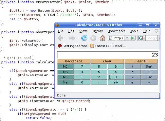
Task: Open the Help menu
Action: click(x=147, y=31)
